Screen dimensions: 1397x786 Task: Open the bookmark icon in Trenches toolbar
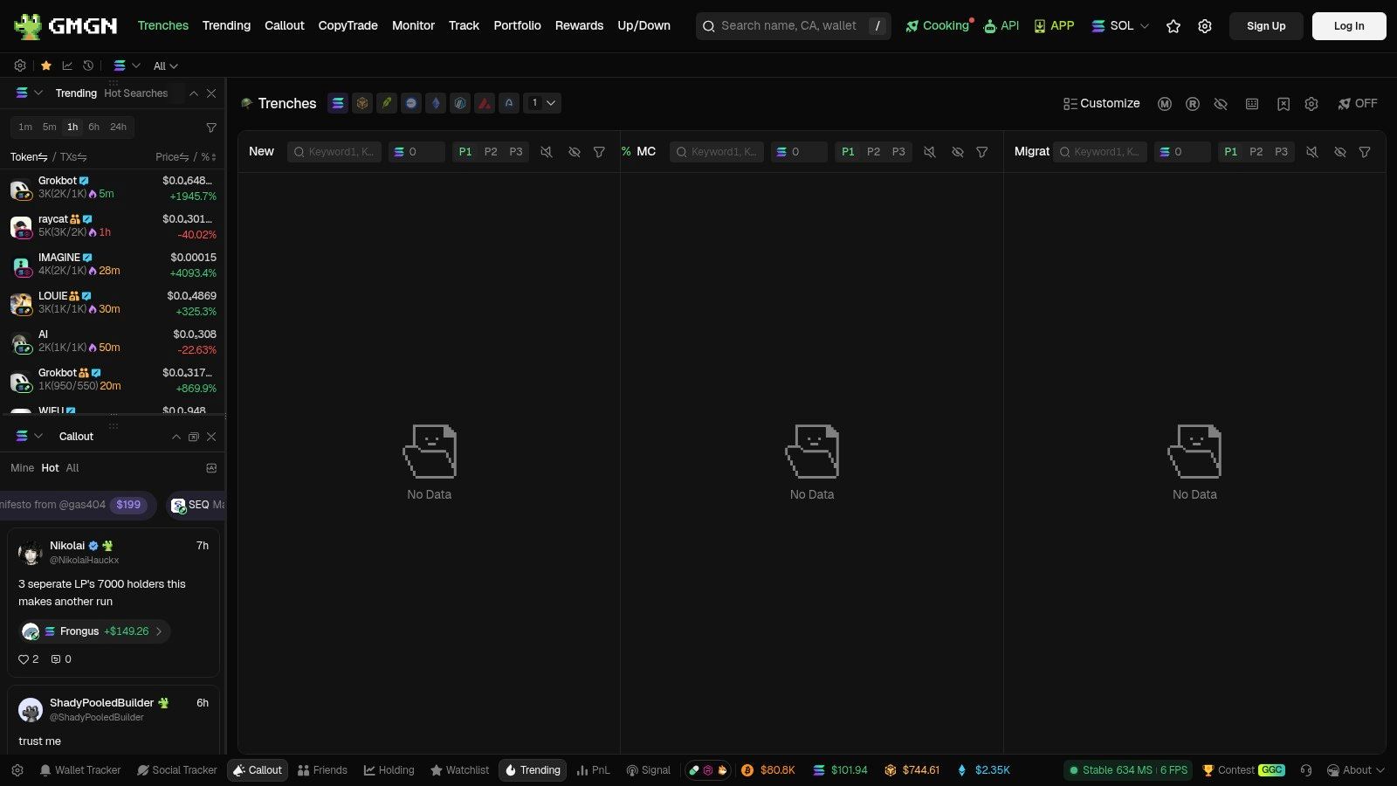tap(1283, 104)
